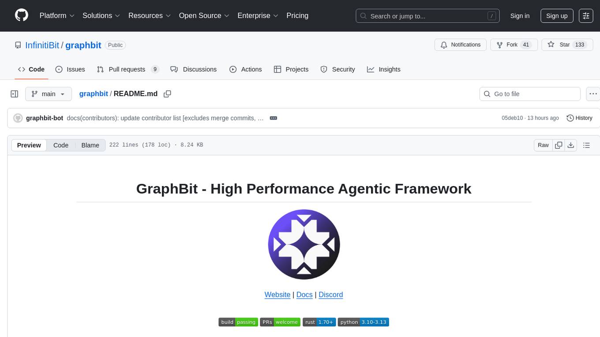Expand the full commit message
This screenshot has height=337, width=600.
[x=273, y=118]
